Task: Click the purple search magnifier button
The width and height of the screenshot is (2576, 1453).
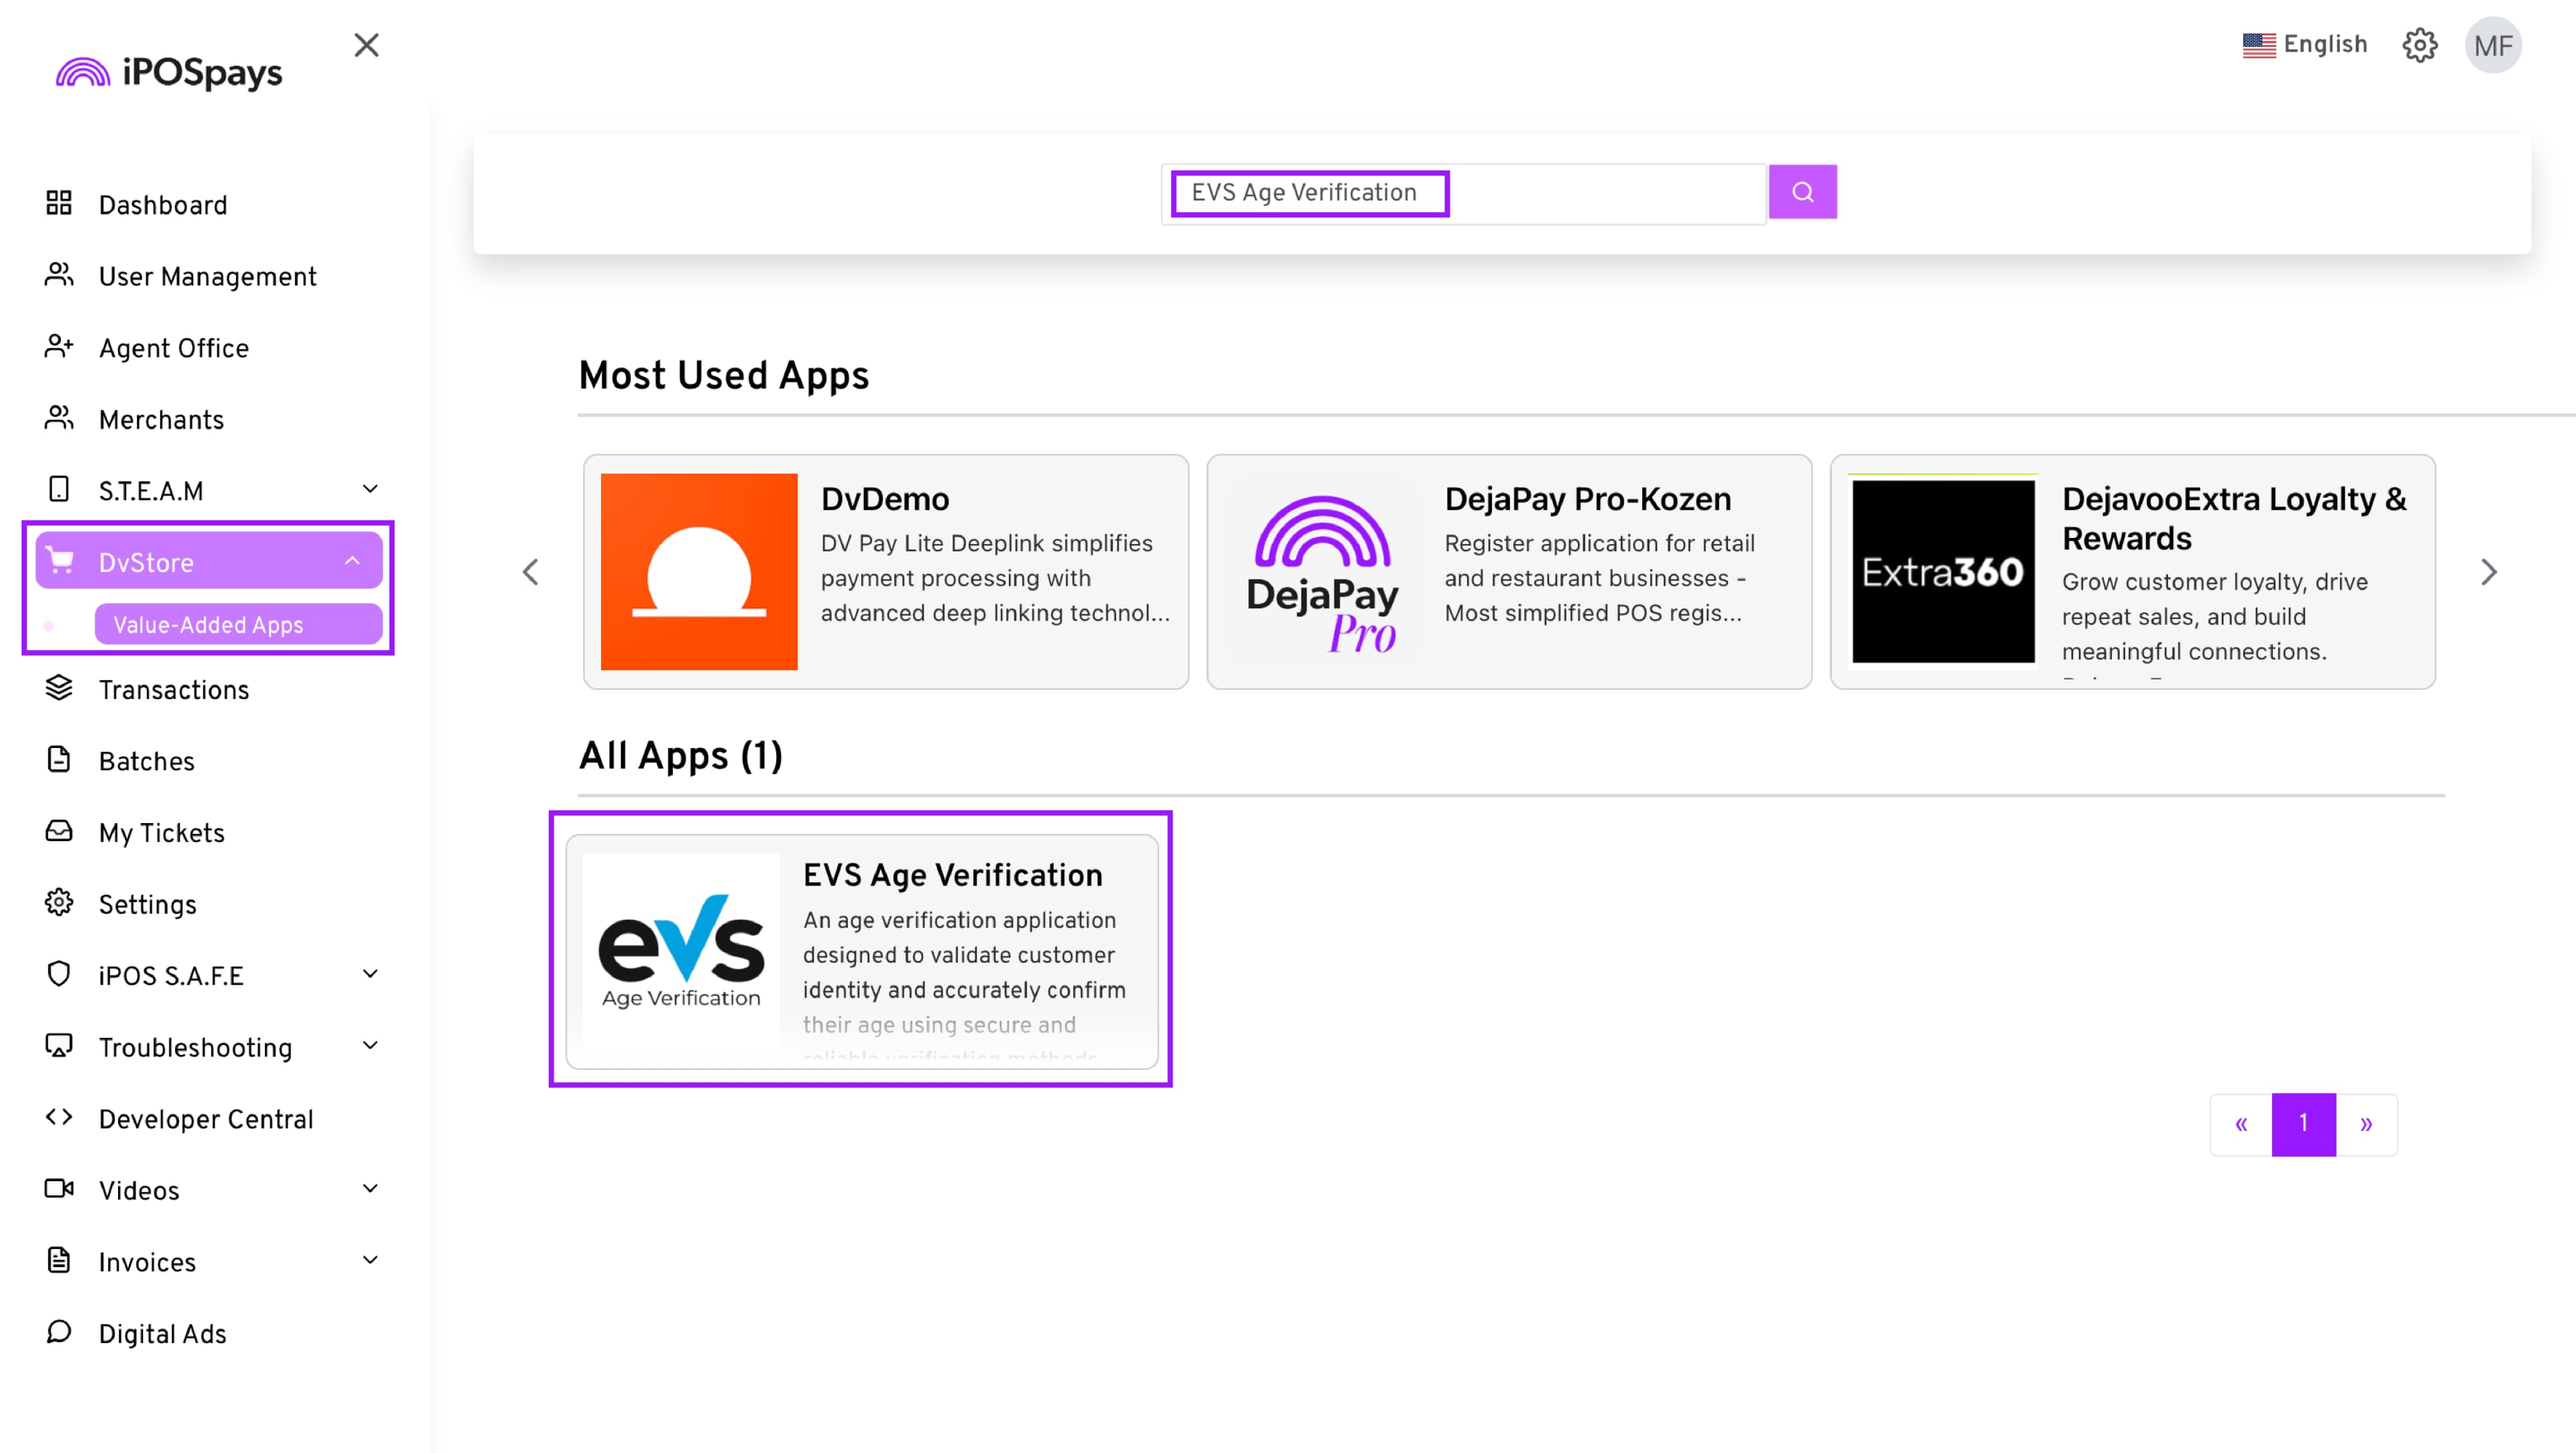Action: click(x=1802, y=191)
